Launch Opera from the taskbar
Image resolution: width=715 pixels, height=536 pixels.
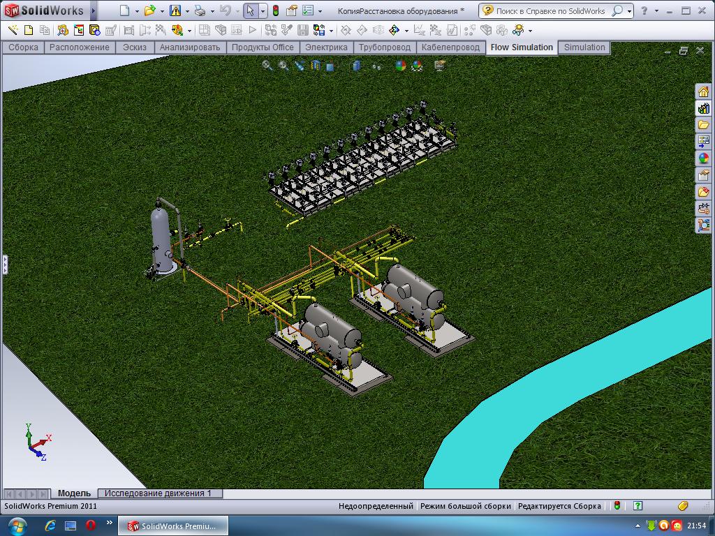click(x=90, y=525)
